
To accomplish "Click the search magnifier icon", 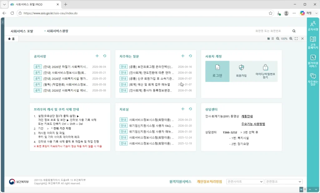I will (x=294, y=31).
